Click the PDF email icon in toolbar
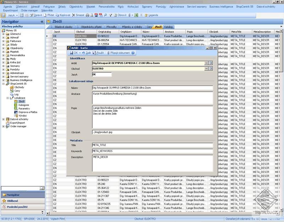The image size is (284, 222). 101,15
